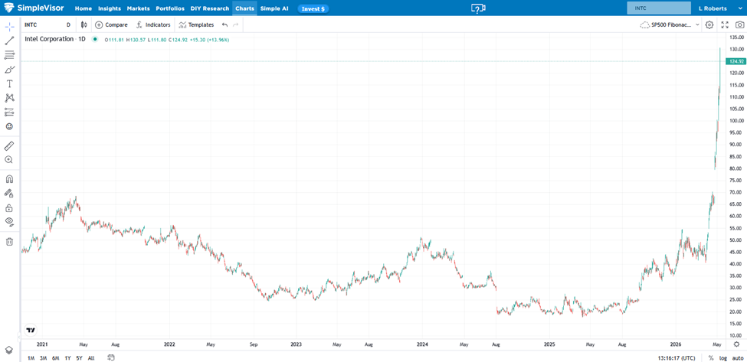Open the SP500 Fibonacci layout dropdown
Viewport: 747px width, 362px height.
tap(670, 24)
